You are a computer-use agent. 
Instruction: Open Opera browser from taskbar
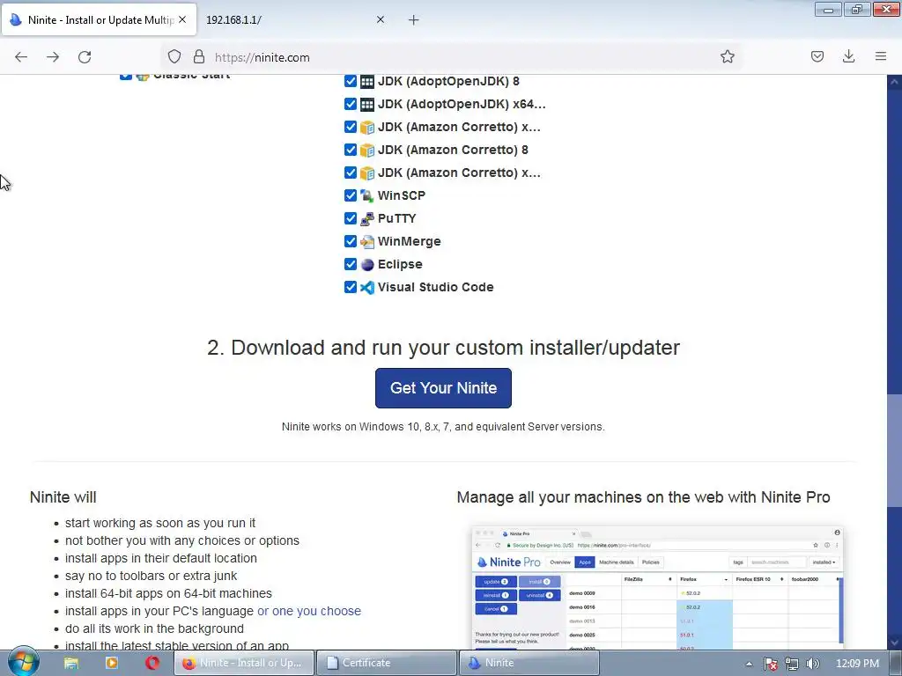click(x=152, y=663)
